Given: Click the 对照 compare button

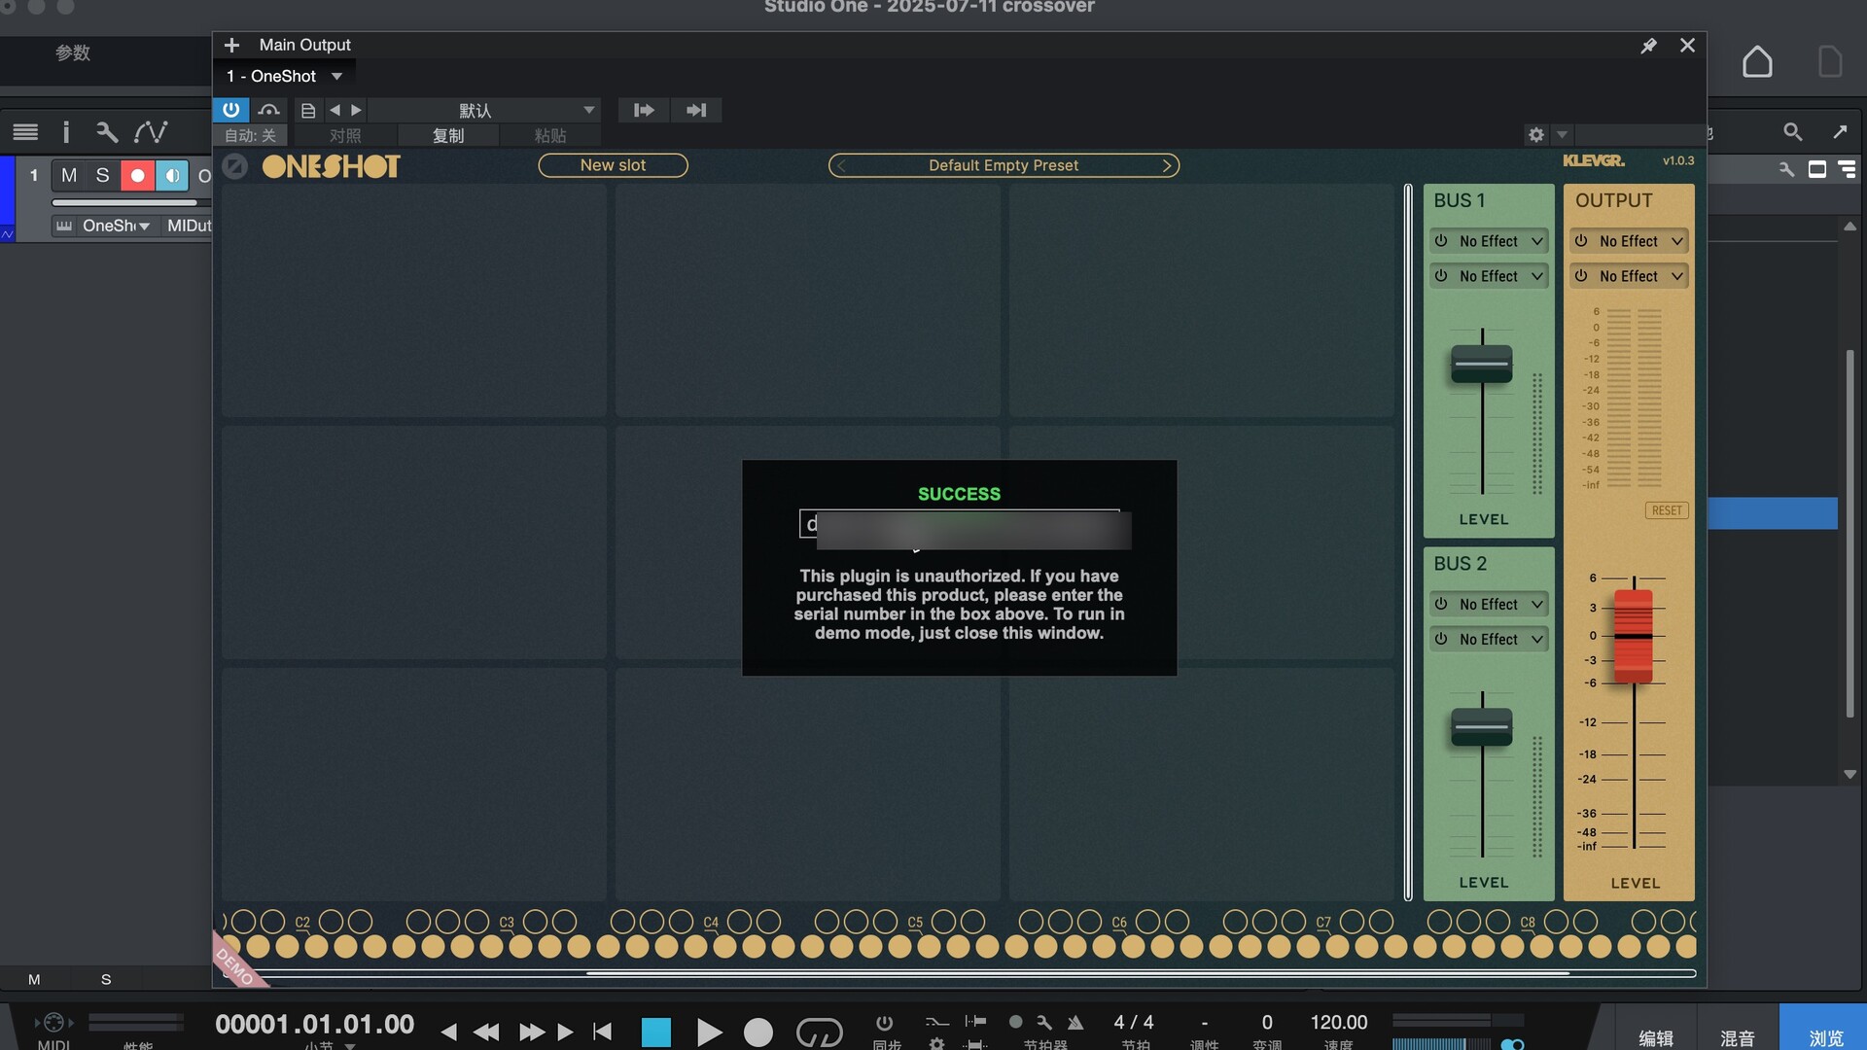Looking at the screenshot, I should [345, 135].
